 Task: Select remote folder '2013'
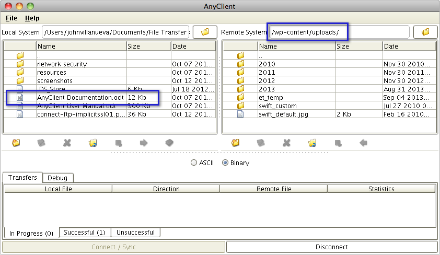tap(267, 89)
